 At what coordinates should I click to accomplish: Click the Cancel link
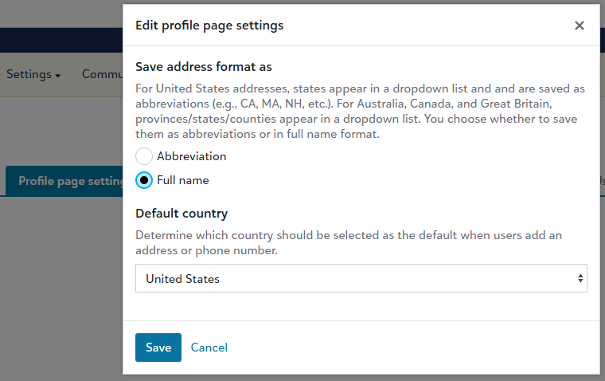click(209, 348)
